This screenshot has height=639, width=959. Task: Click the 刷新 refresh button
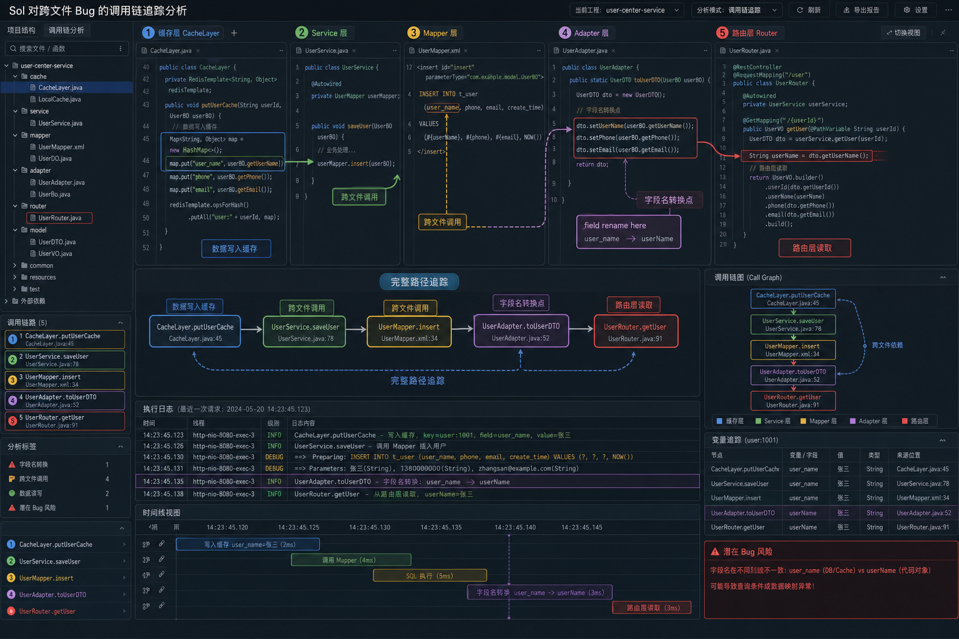coord(809,10)
